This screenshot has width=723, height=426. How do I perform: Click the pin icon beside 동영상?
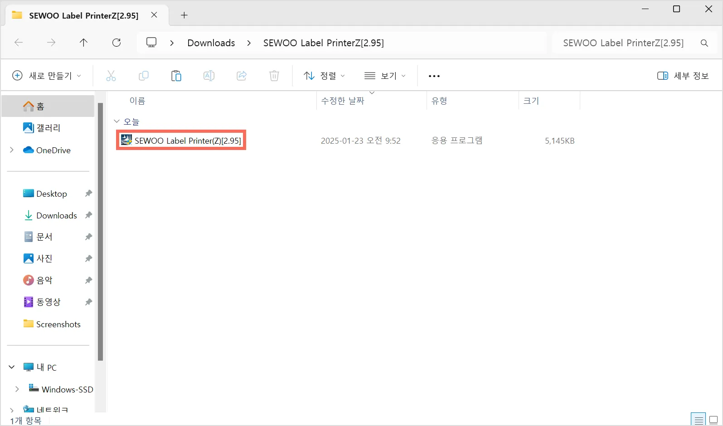pos(88,302)
